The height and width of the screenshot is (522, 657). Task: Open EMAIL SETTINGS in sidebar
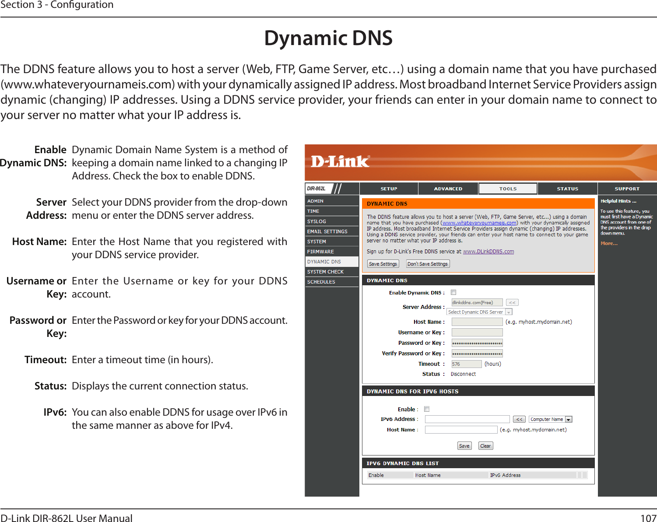pyautogui.click(x=332, y=231)
